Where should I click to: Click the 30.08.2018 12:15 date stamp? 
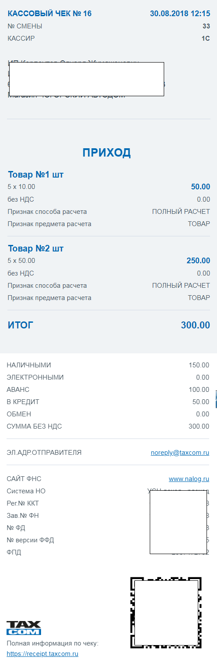[x=180, y=14]
